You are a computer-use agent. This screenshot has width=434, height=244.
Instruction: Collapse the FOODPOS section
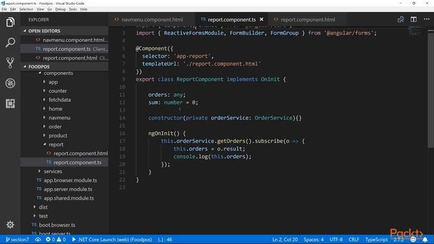pyautogui.click(x=64, y=66)
